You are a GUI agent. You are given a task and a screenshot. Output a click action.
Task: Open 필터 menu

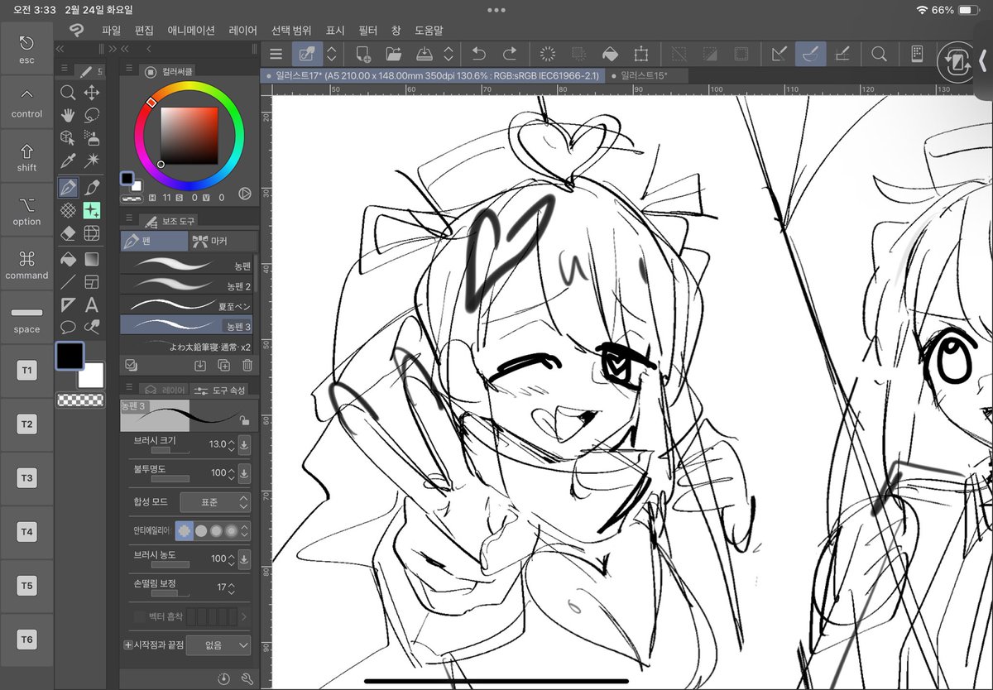pos(368,31)
